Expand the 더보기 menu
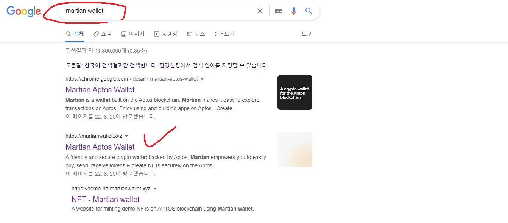The height and width of the screenshot is (223, 508). click(x=224, y=34)
